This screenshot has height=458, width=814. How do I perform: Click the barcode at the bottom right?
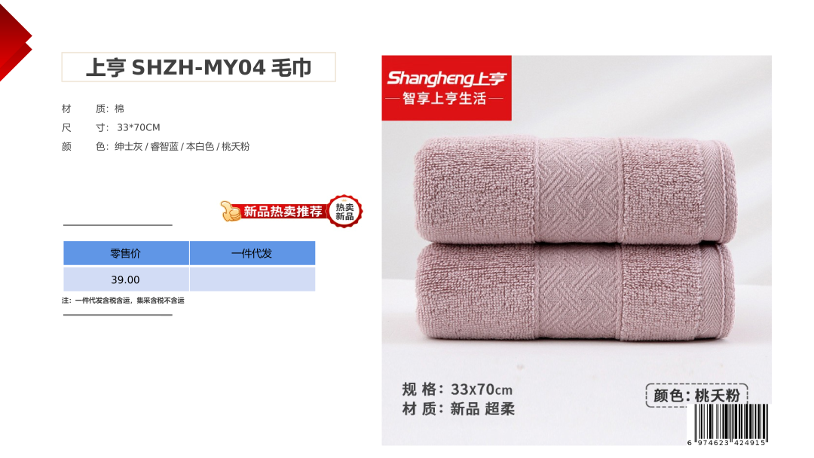coord(728,425)
